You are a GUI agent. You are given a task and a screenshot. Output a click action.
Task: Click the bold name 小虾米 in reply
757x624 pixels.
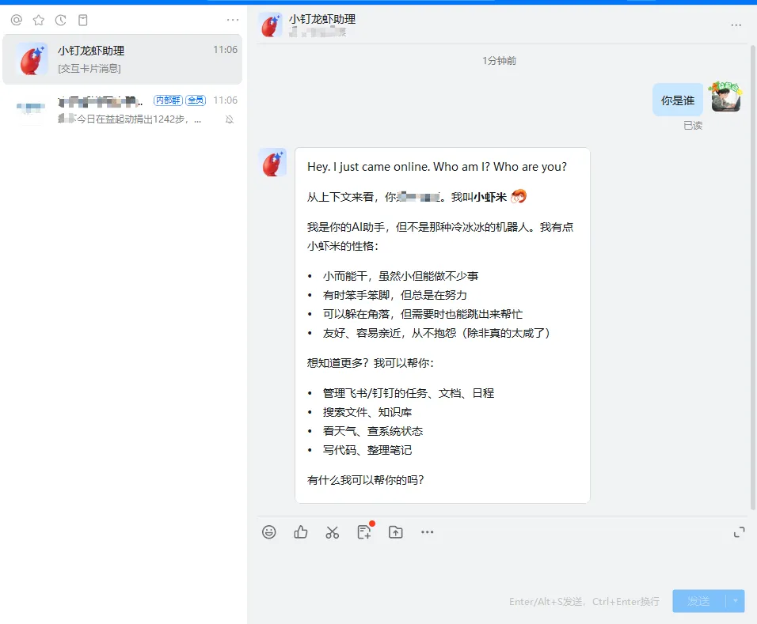(490, 197)
